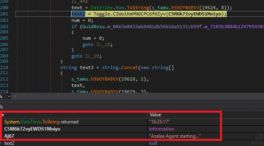The width and height of the screenshot is (264, 146).
Task: Open the editor zoom level dropdown arrow
Action: (9, 96)
